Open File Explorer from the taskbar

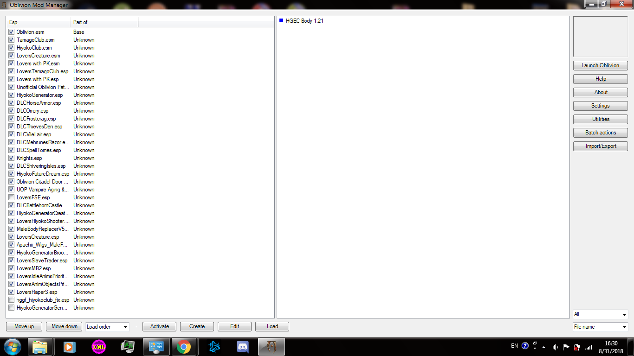tap(40, 347)
